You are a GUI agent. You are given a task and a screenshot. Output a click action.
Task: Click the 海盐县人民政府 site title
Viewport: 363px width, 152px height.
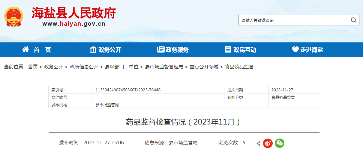tap(74, 13)
